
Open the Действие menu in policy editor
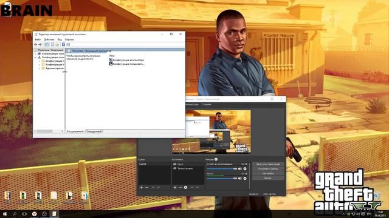tap(49, 39)
